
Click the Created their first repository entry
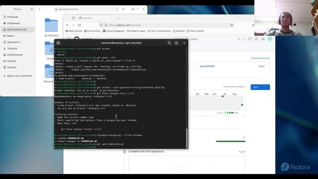[x=146, y=151]
